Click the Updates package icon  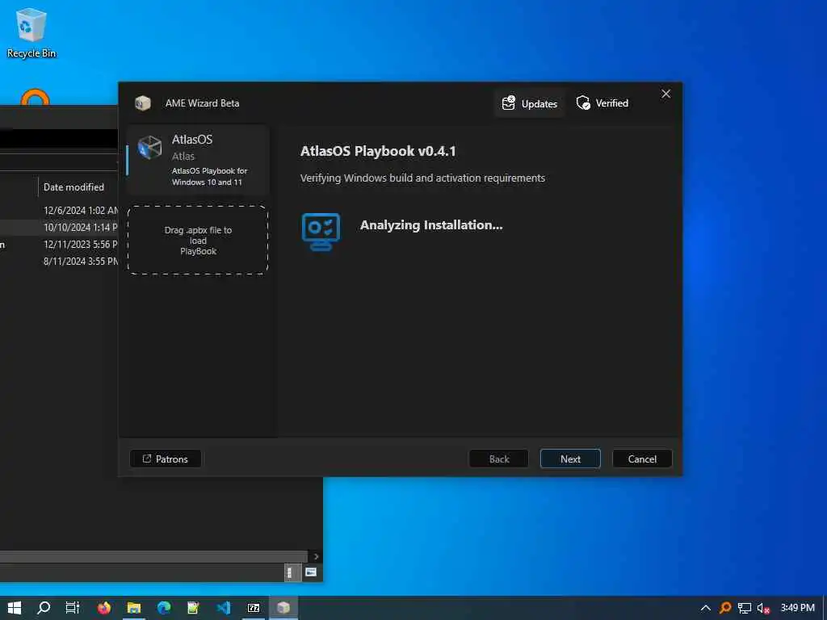point(509,103)
